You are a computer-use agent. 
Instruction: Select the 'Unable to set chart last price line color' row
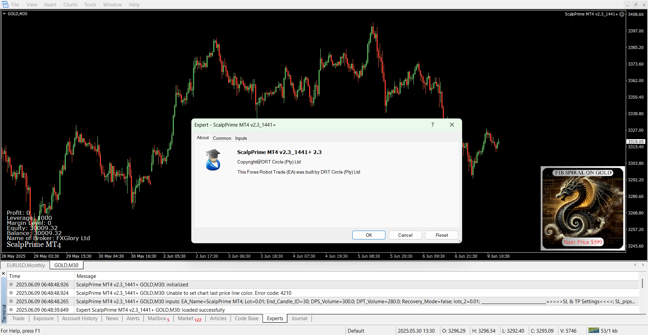coord(323,293)
